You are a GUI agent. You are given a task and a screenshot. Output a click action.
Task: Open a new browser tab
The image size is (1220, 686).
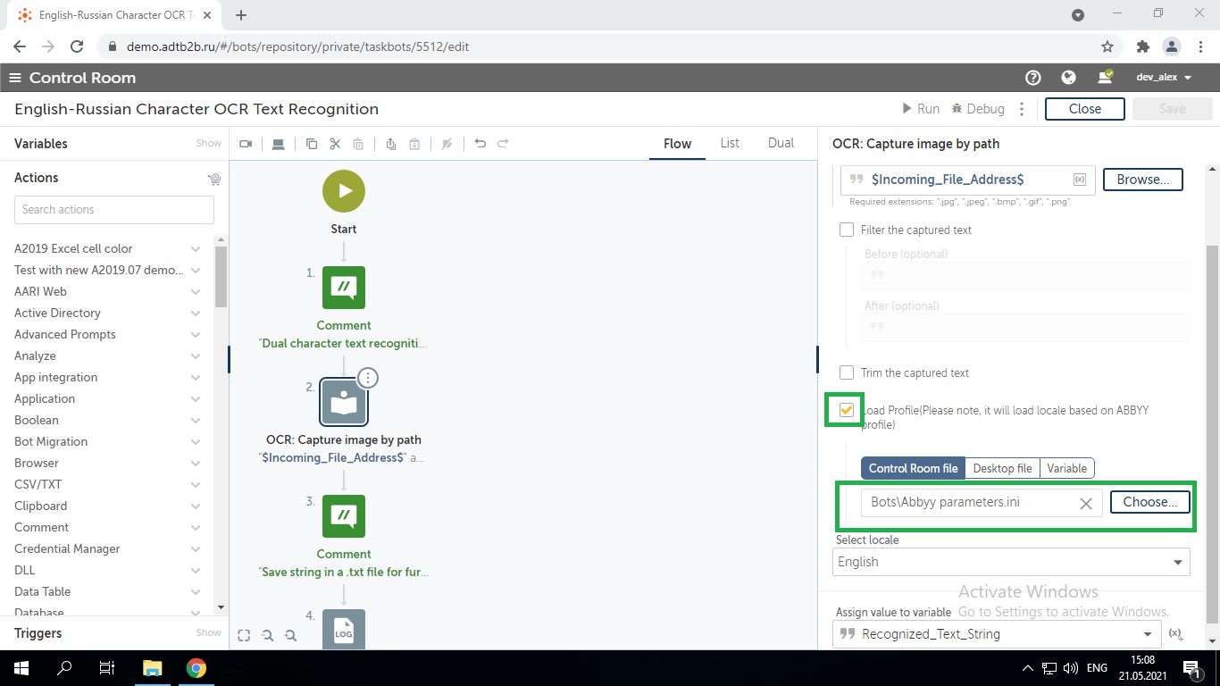point(241,15)
